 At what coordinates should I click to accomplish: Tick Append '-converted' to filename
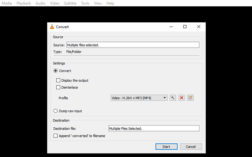tap(55, 136)
